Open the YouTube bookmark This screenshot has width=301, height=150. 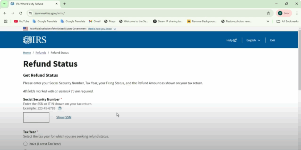(21, 22)
